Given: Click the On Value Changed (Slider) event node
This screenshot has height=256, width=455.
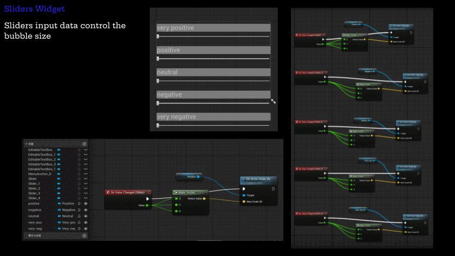Looking at the screenshot, I should pyautogui.click(x=127, y=192).
